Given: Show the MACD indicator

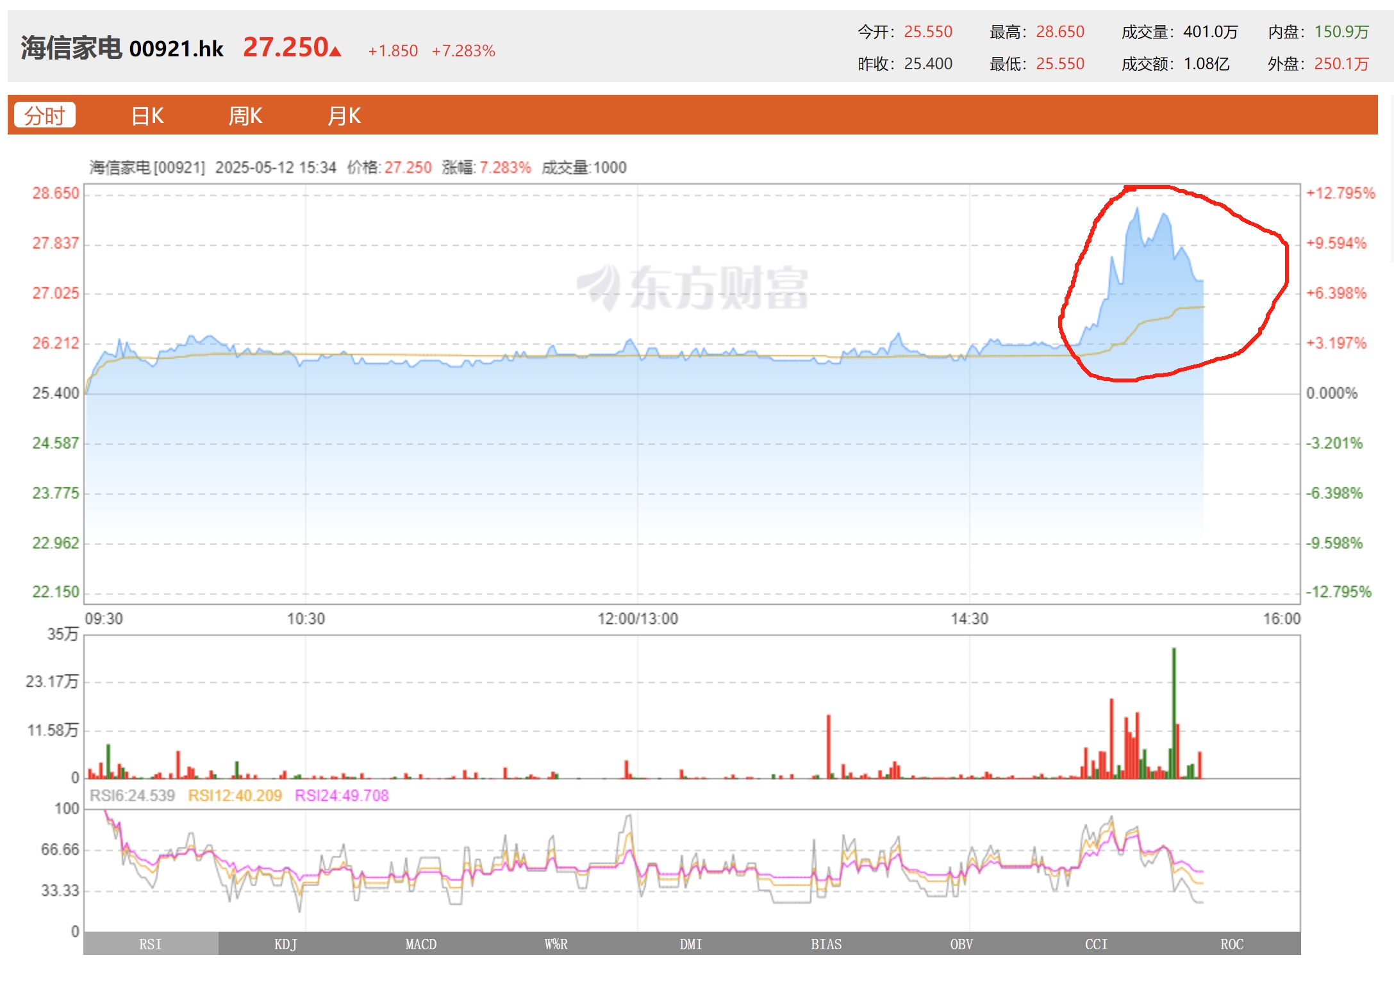Looking at the screenshot, I should (x=421, y=944).
